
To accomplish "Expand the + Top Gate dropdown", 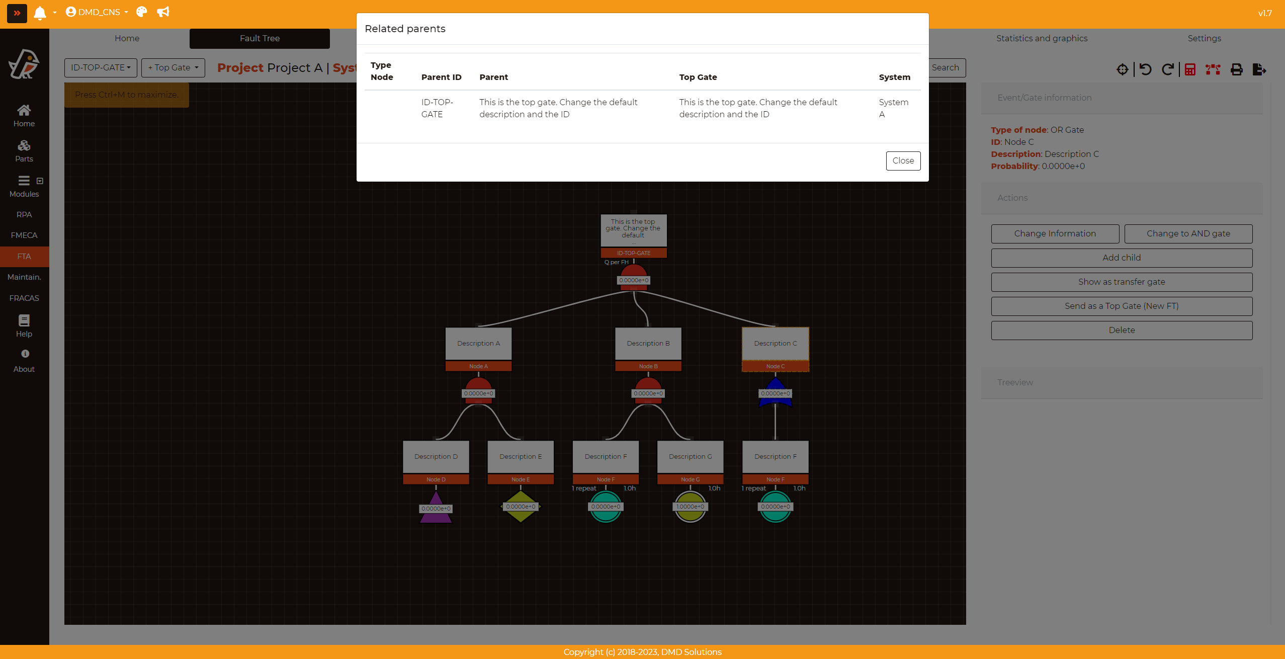I will click(x=173, y=67).
